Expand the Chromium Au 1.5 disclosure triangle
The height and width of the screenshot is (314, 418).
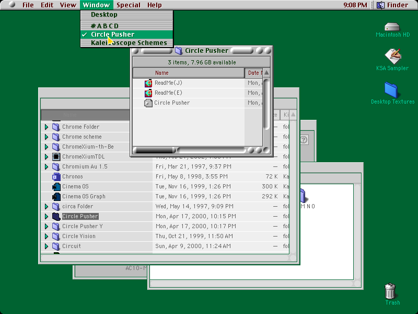click(x=47, y=166)
